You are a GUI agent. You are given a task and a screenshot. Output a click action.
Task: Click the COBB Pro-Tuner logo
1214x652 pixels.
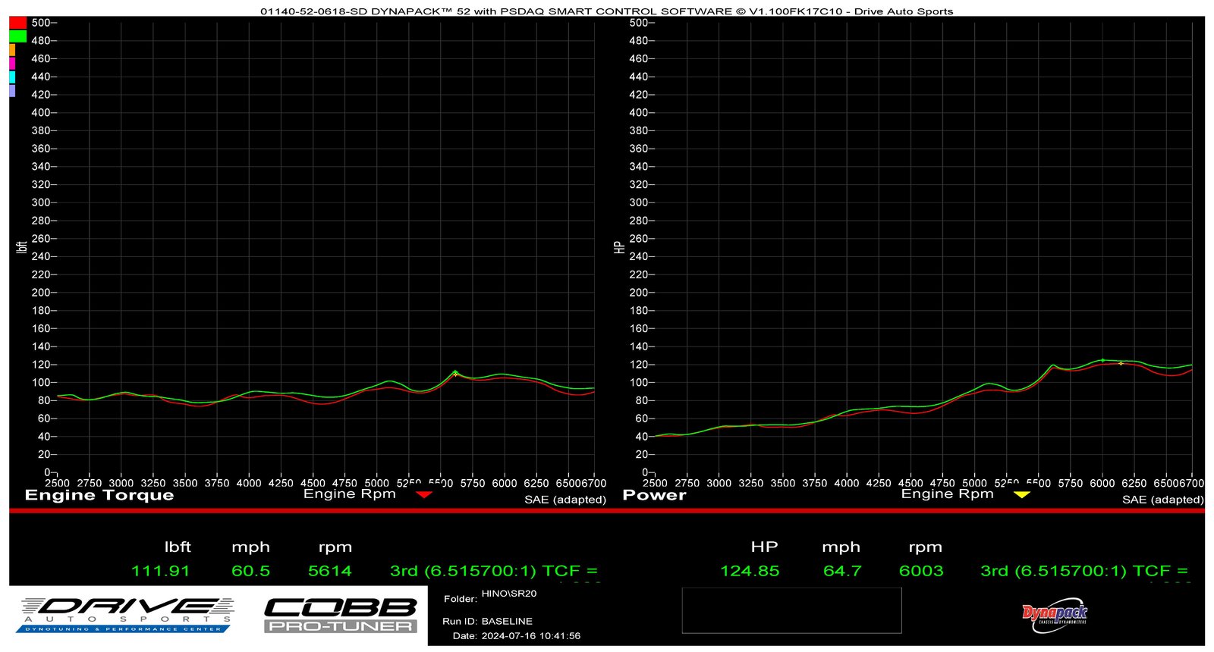[341, 615]
